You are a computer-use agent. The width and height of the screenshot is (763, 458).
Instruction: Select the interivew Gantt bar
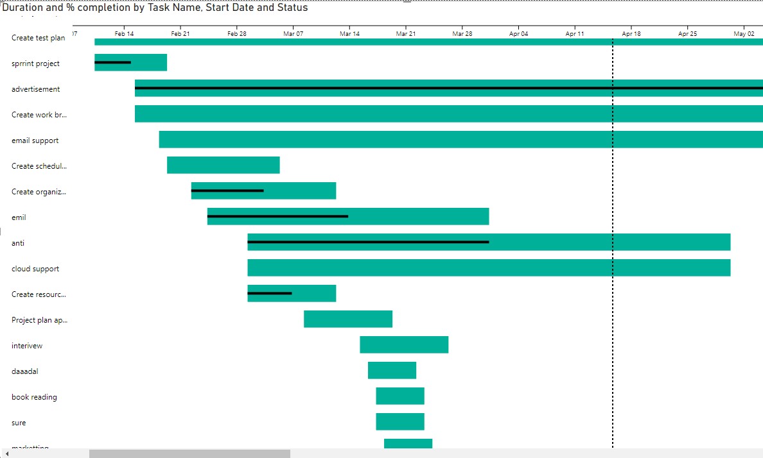405,344
